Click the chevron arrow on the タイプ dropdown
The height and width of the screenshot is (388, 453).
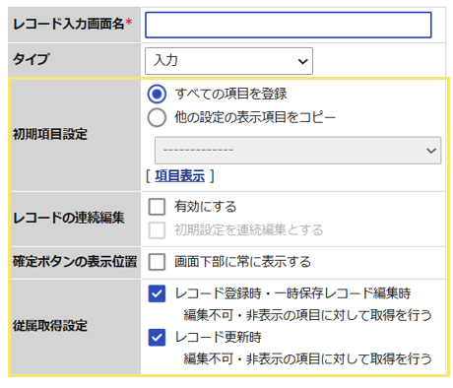click(302, 61)
